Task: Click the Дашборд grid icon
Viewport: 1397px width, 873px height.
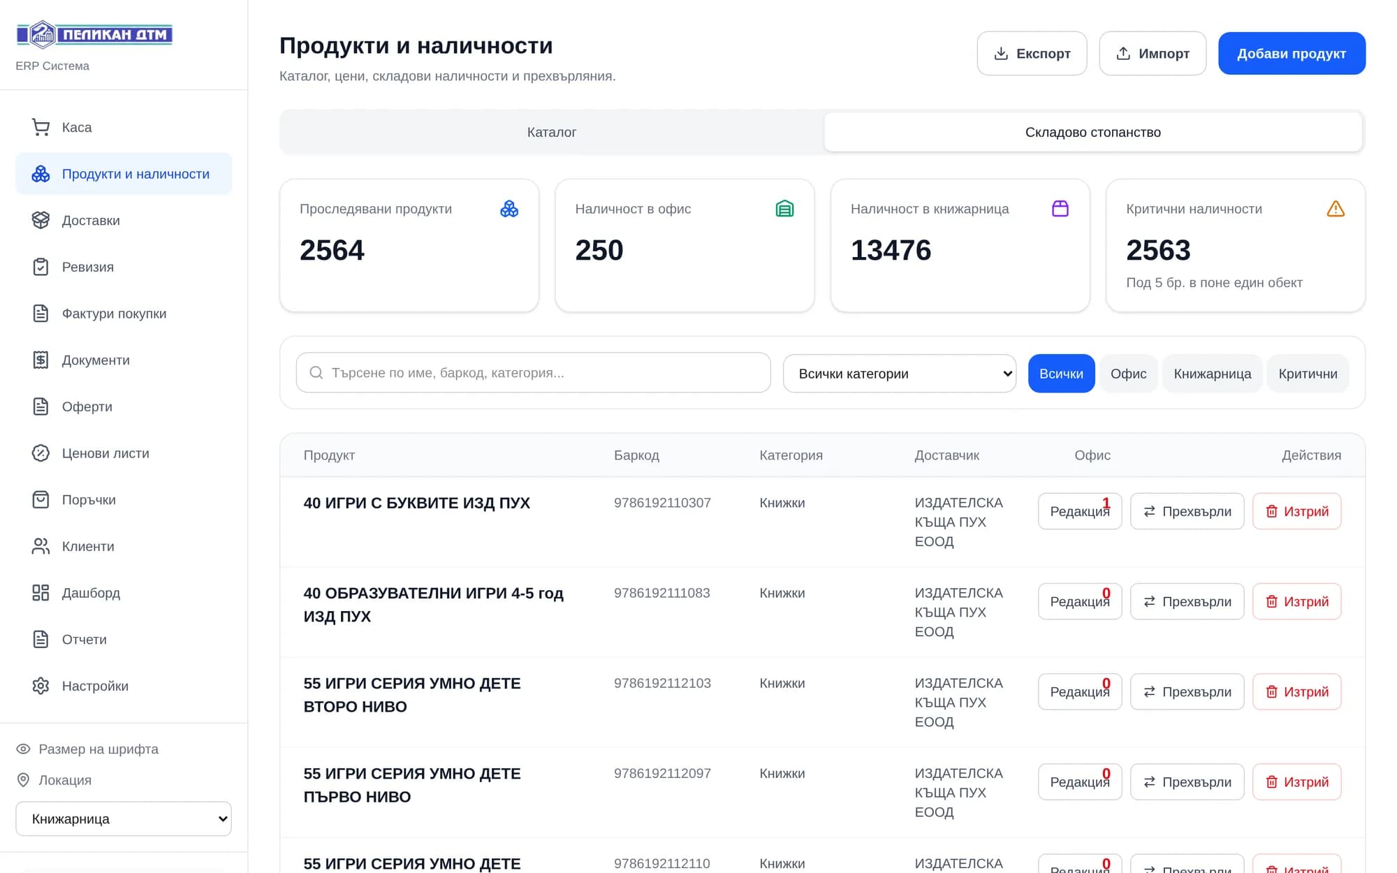Action: [41, 593]
